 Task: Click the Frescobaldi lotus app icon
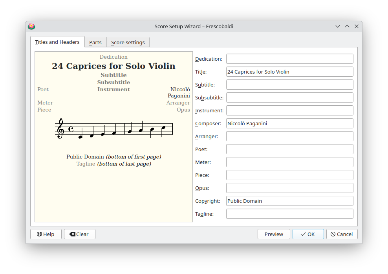click(31, 26)
